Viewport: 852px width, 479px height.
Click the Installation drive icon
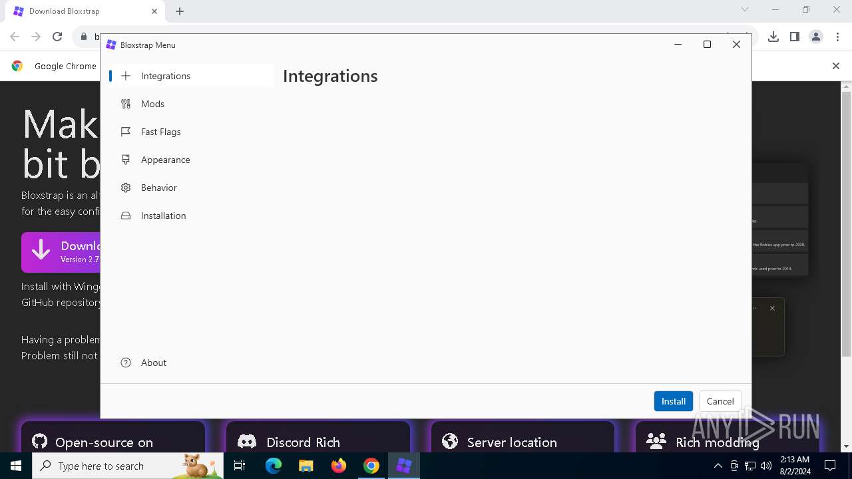click(x=126, y=216)
